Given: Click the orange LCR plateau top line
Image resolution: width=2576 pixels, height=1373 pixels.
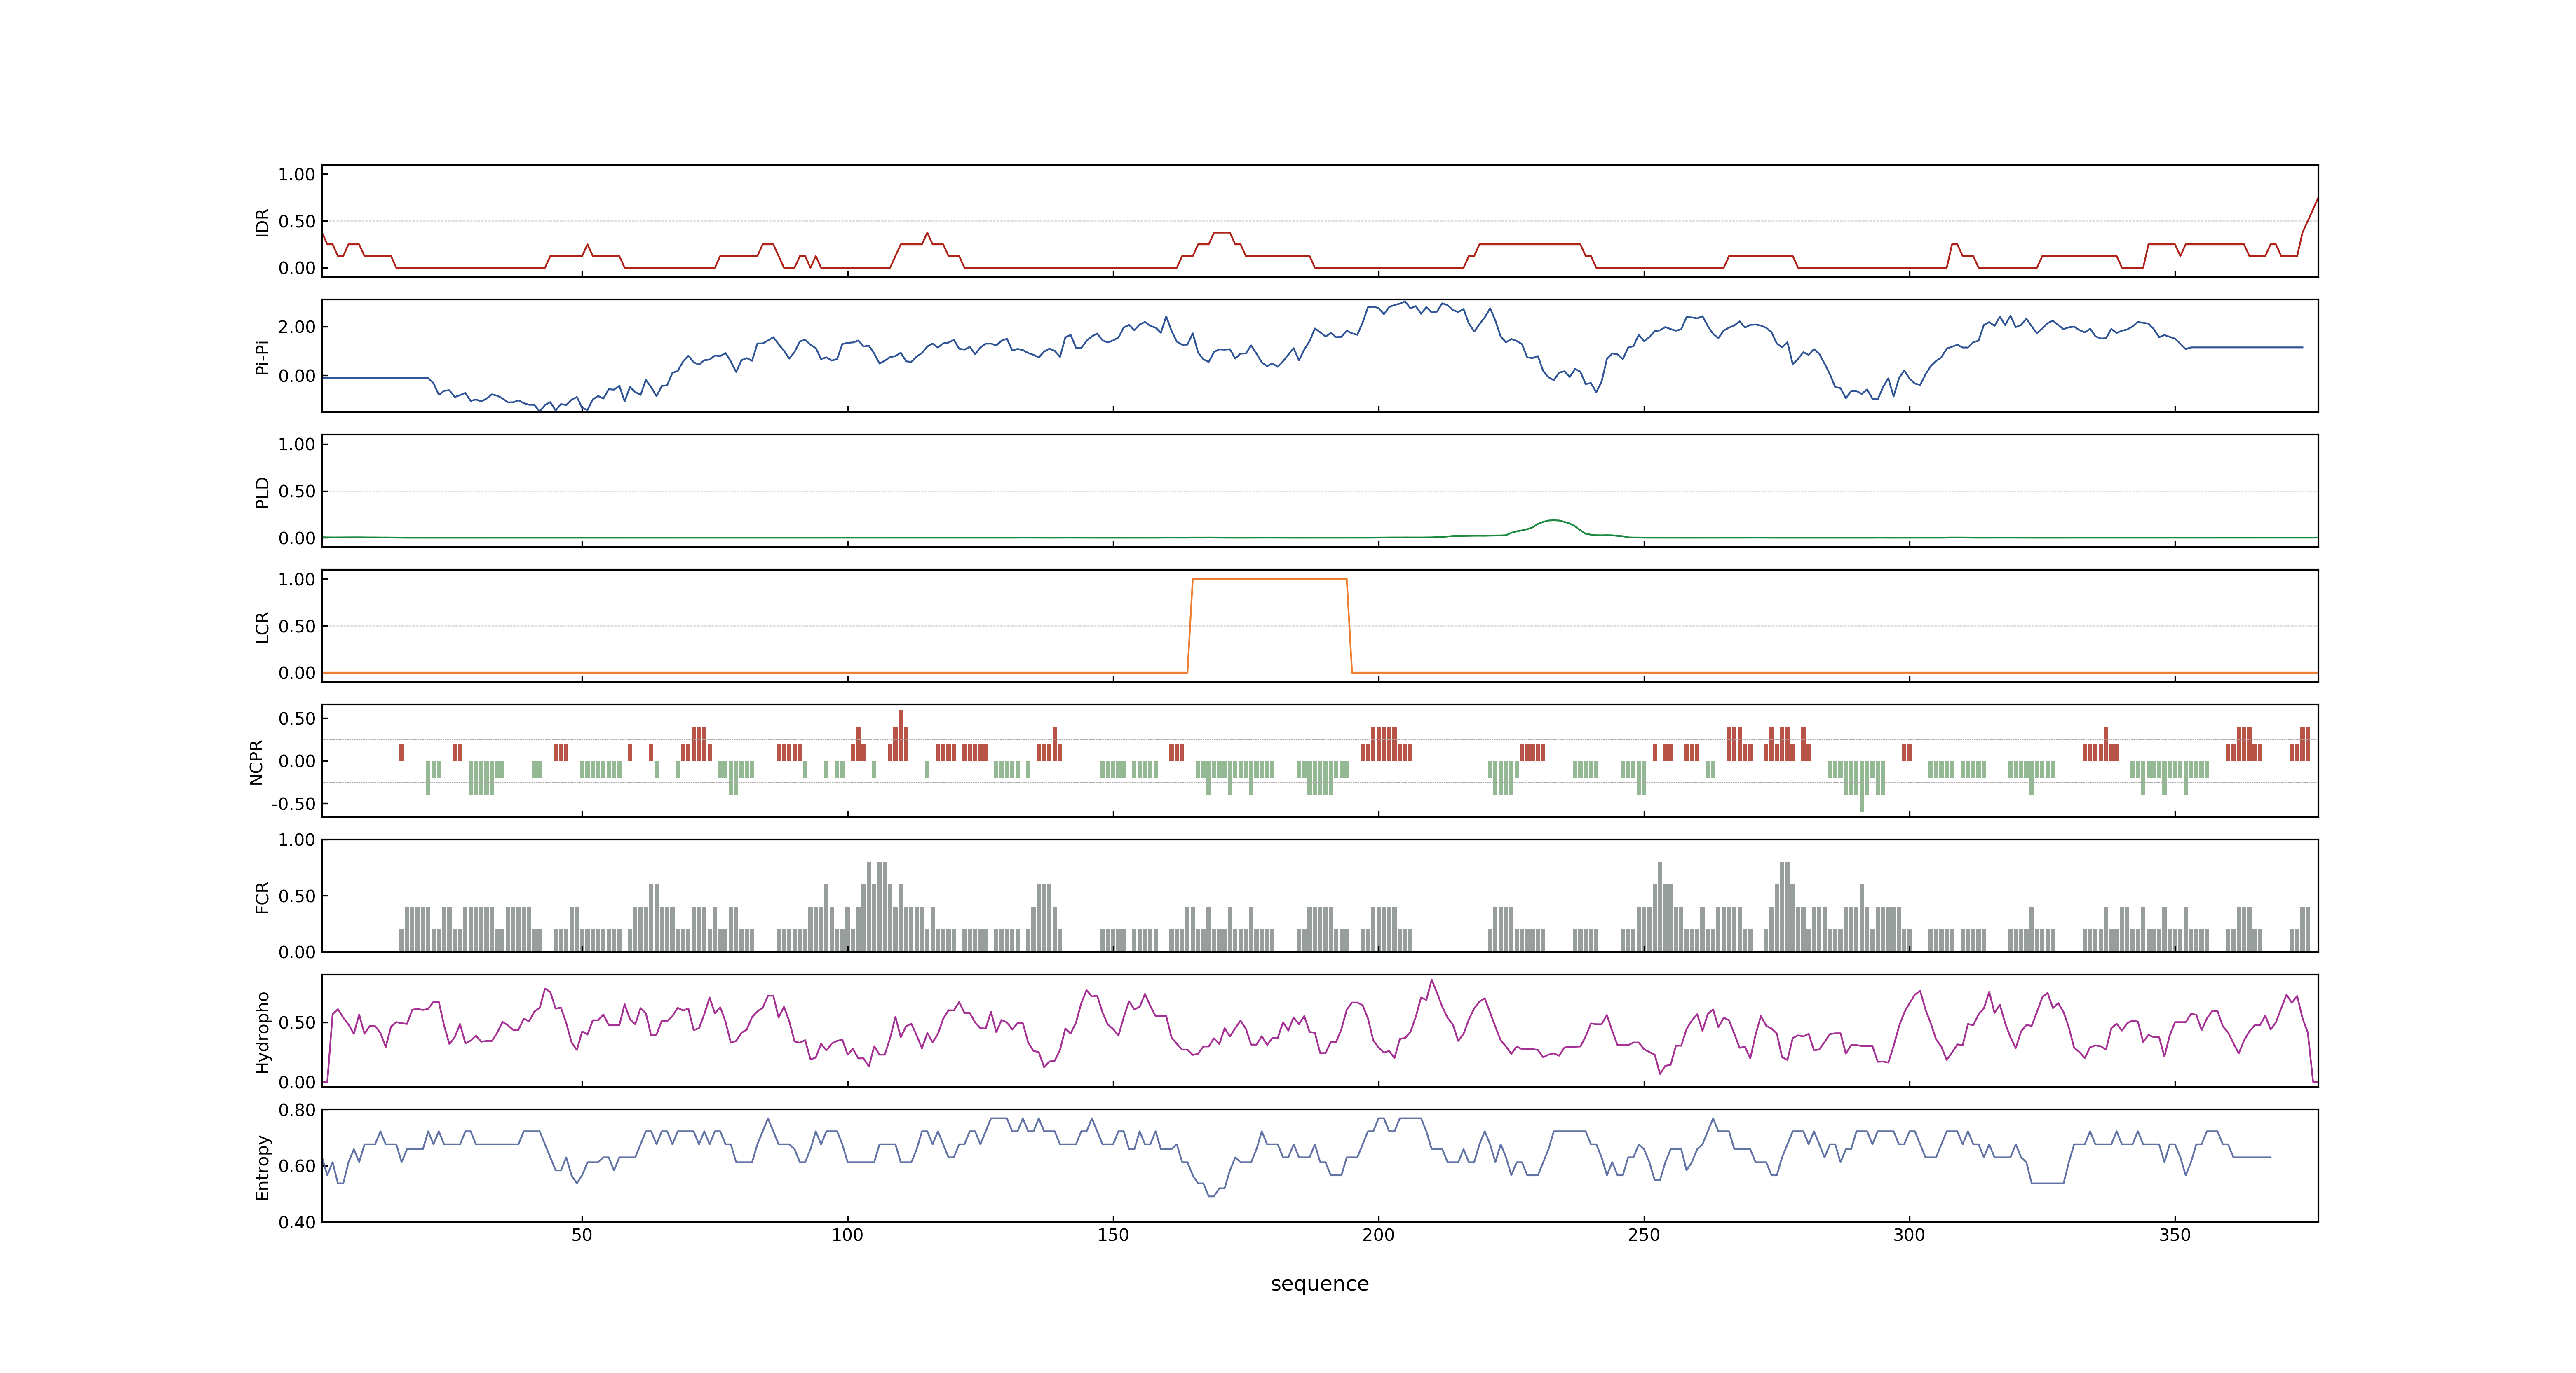Looking at the screenshot, I should click(x=1270, y=579).
